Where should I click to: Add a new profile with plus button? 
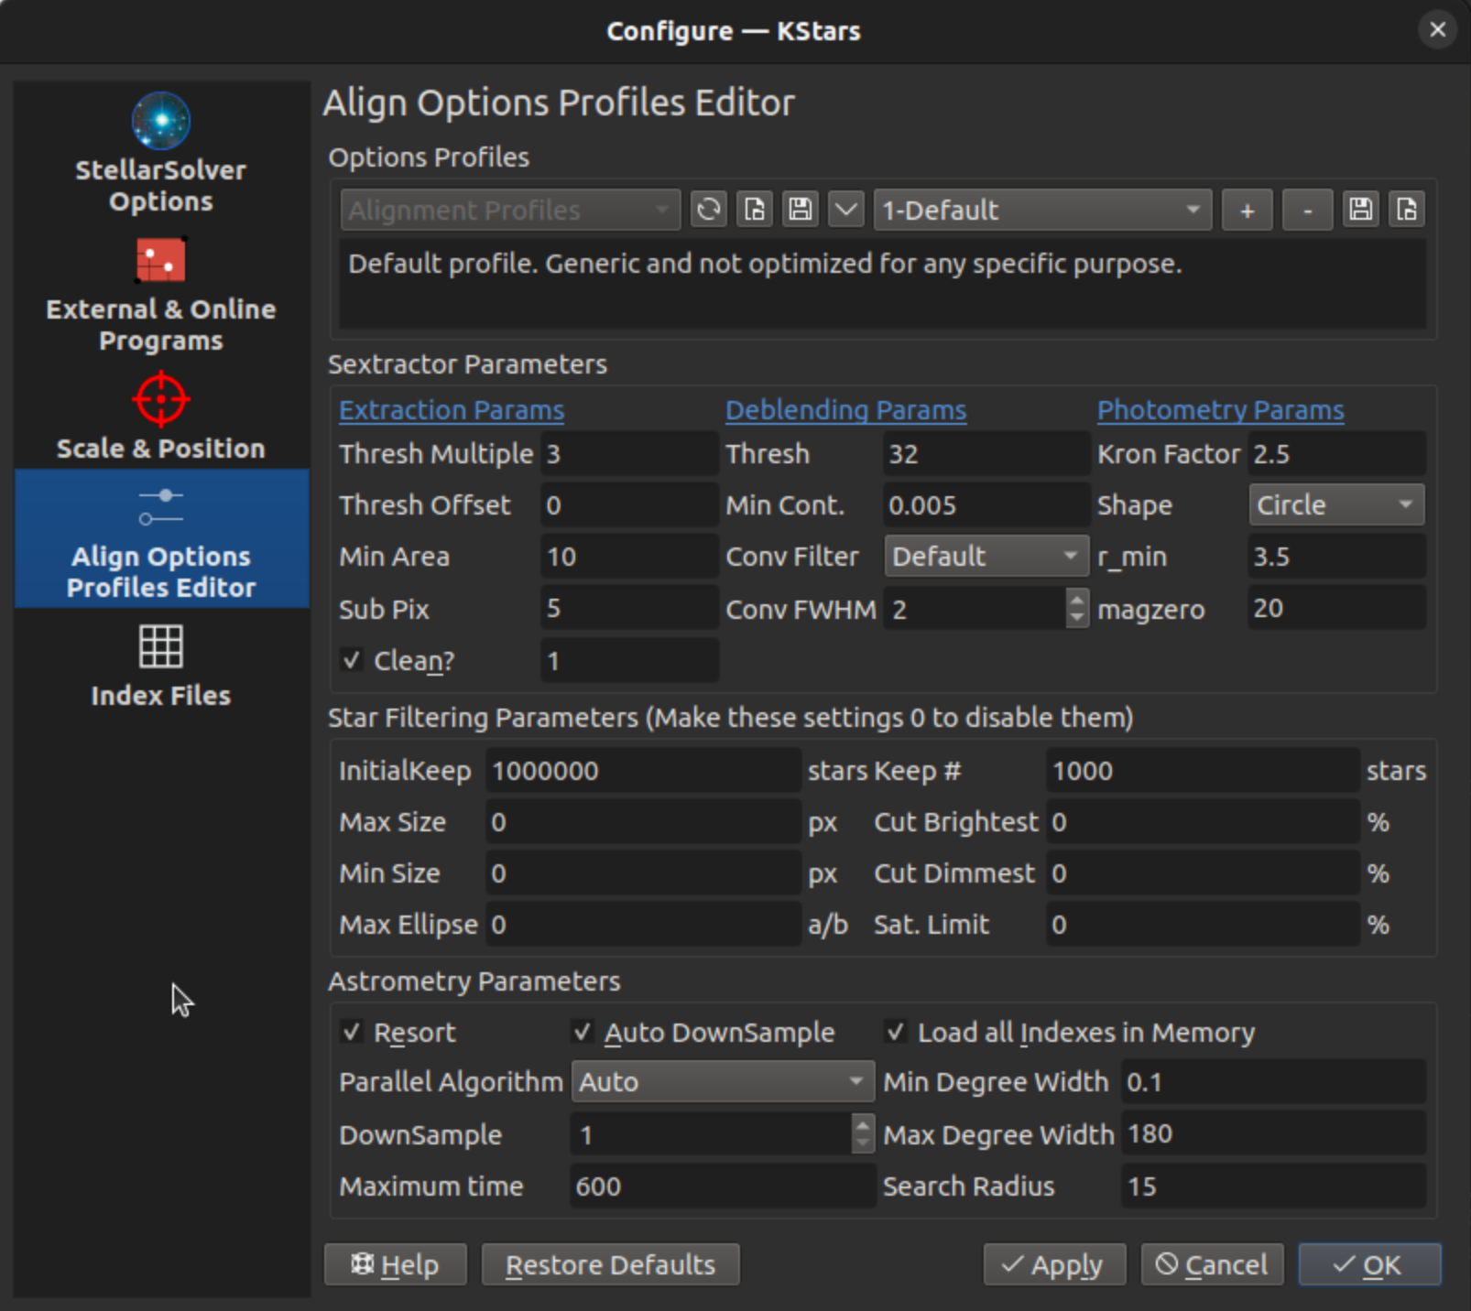click(1247, 210)
